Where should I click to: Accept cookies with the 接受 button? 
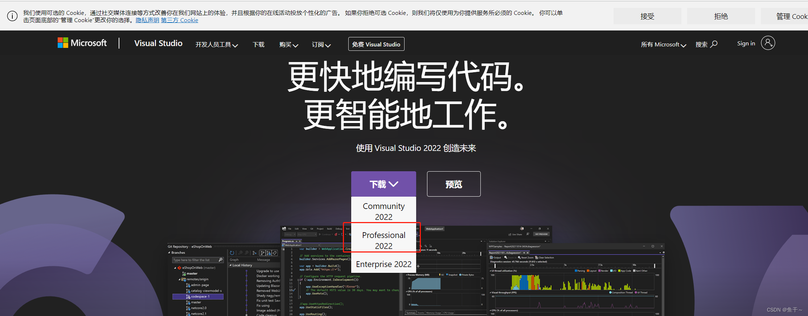(x=647, y=16)
